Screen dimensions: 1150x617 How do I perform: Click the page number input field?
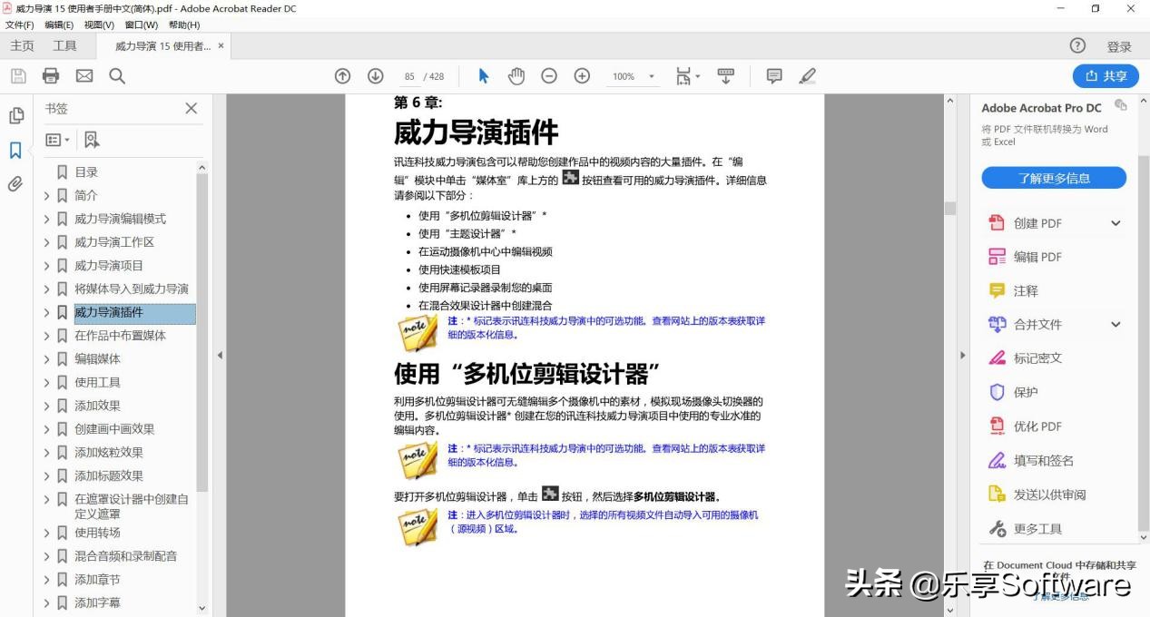(409, 77)
